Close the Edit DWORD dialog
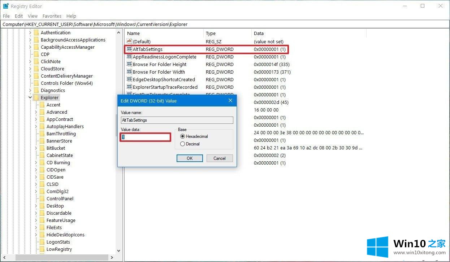Screen dimensions: 450x262 click(230, 101)
